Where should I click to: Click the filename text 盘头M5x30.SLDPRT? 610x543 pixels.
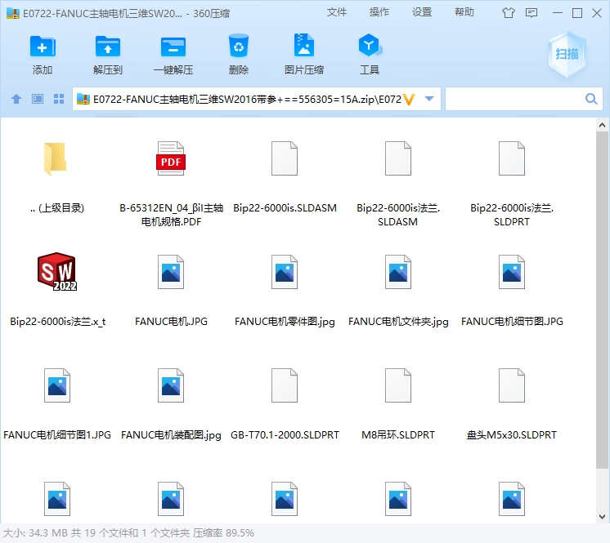pyautogui.click(x=512, y=435)
